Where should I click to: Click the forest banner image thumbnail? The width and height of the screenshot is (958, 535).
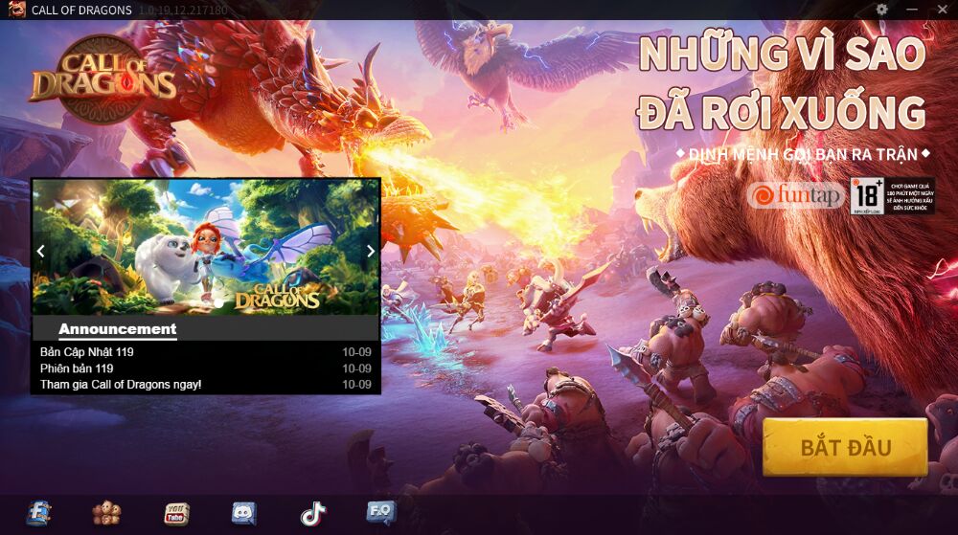click(206, 247)
